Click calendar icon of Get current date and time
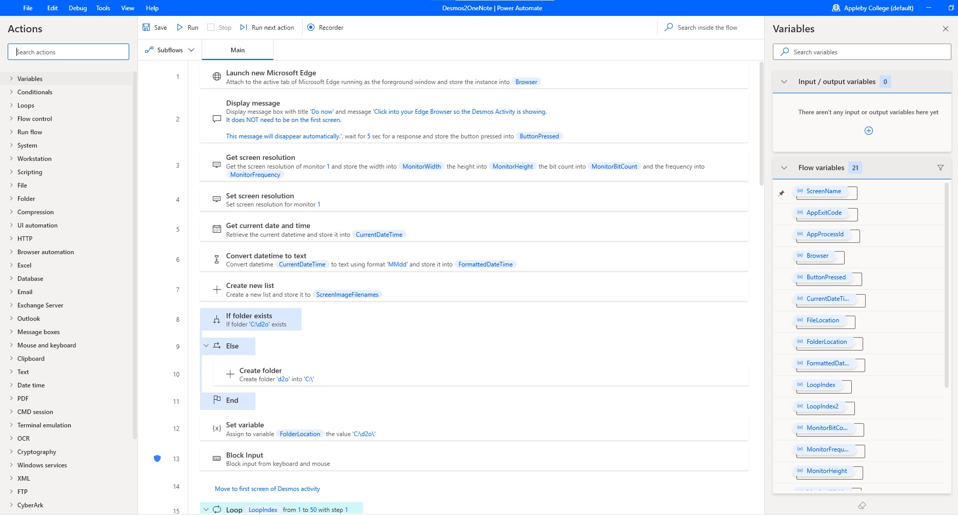 [x=216, y=229]
